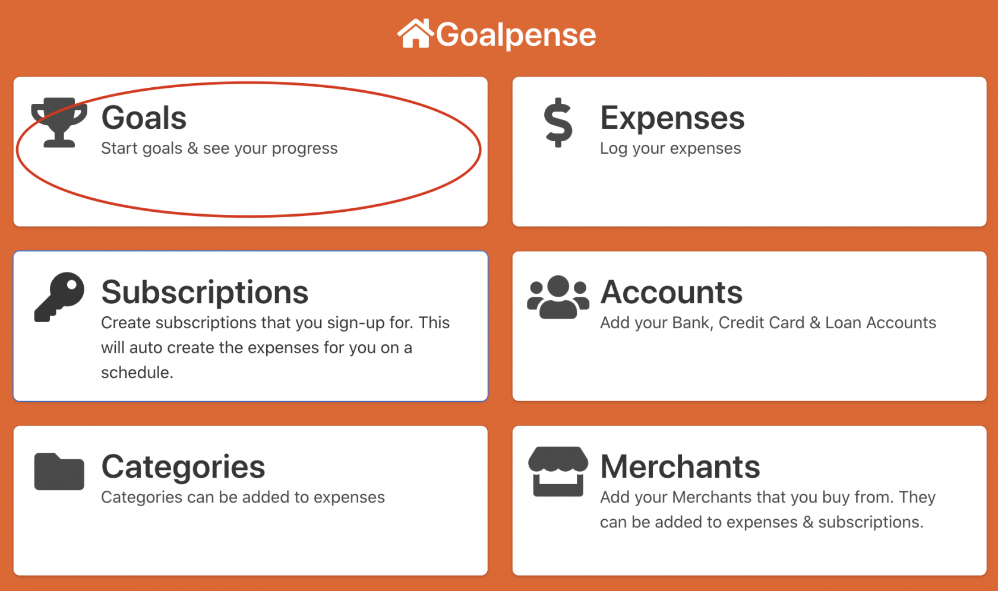Image resolution: width=998 pixels, height=591 pixels.
Task: Navigate to the Merchants heading
Action: (x=680, y=466)
